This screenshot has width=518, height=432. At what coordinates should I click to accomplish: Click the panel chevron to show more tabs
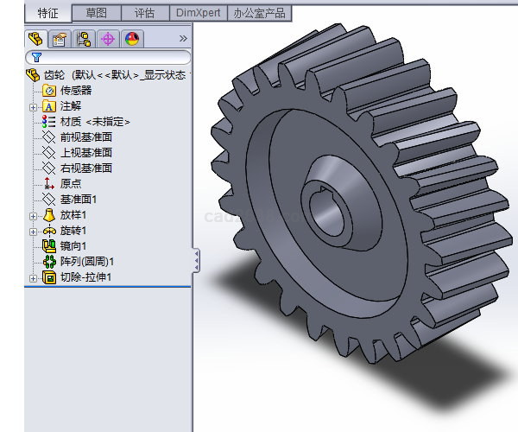click(x=182, y=39)
